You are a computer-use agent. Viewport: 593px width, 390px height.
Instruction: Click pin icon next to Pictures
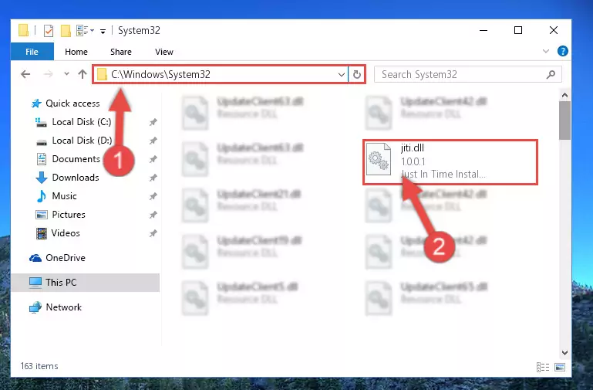click(153, 215)
